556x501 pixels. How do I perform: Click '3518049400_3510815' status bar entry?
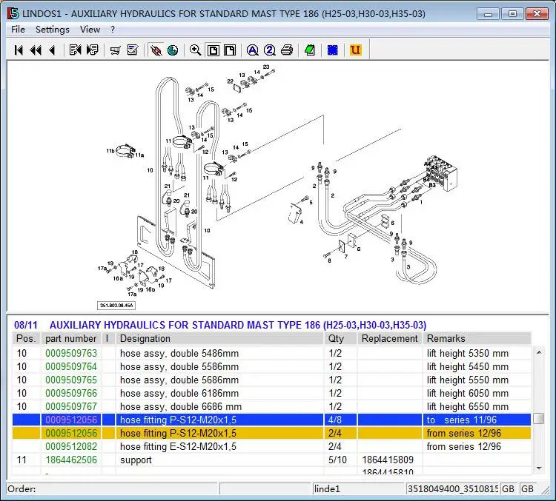453,489
